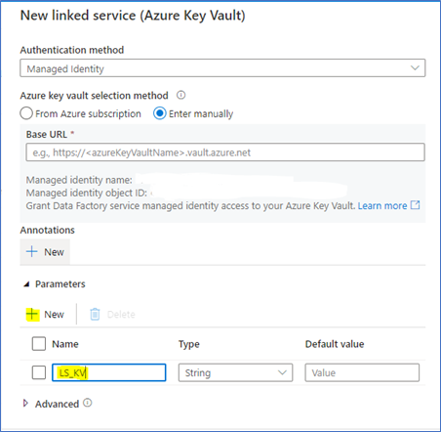Click the info icon next to Advanced

[87, 403]
